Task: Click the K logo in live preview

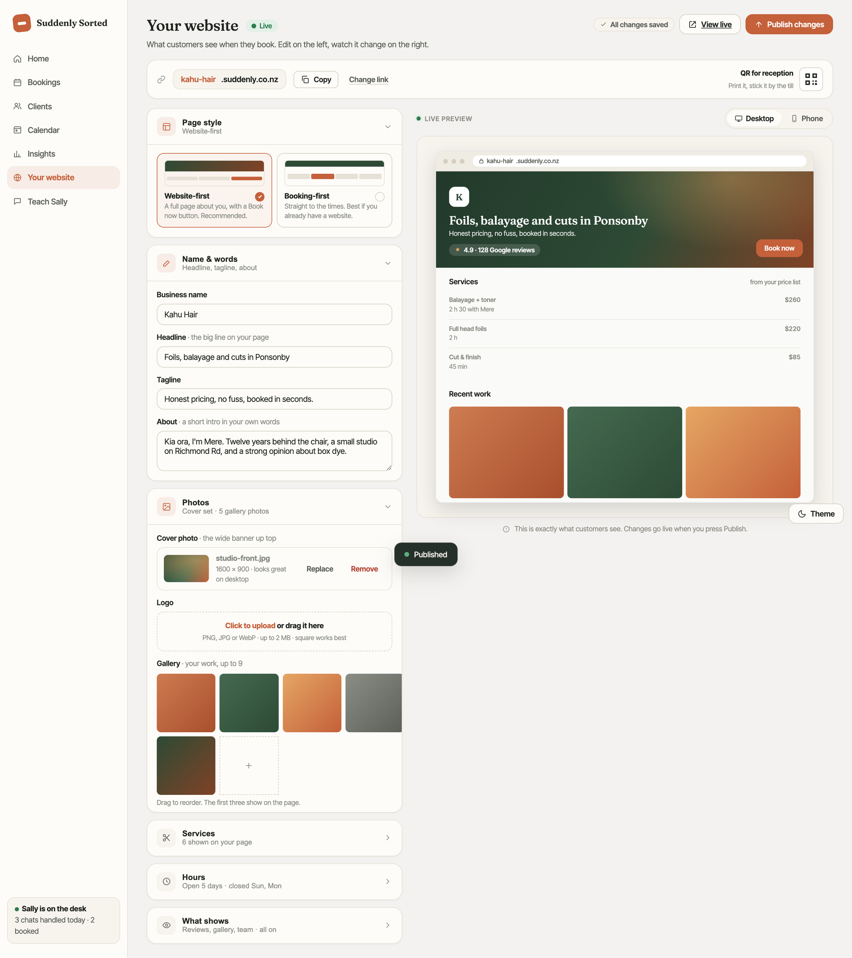Action: (x=459, y=197)
